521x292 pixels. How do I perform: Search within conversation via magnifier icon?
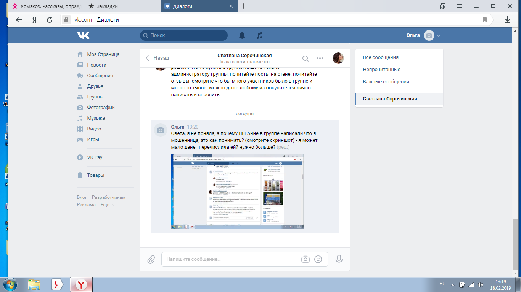click(306, 59)
